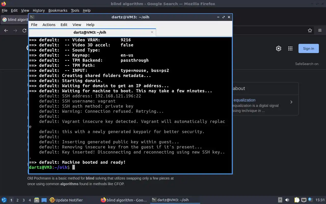Viewport: 326px width, 204px height.
Task: Click the terminal prompt dartz@VM3:~/oih$
Action: (x=49, y=167)
